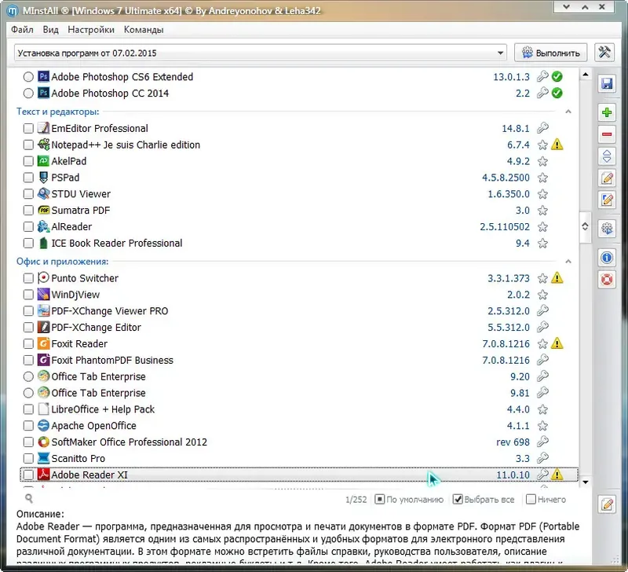This screenshot has height=572, width=628.
Task: Check the PSPad checkbox
Action: click(x=28, y=177)
